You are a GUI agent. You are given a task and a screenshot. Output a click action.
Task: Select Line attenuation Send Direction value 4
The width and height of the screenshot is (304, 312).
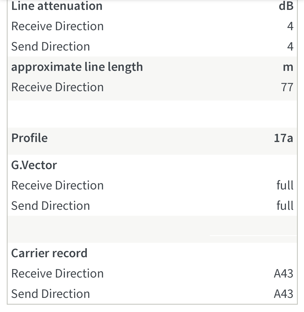click(x=290, y=47)
